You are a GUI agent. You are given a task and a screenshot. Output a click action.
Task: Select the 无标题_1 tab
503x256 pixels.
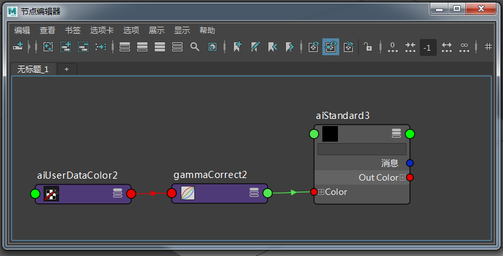pyautogui.click(x=33, y=69)
